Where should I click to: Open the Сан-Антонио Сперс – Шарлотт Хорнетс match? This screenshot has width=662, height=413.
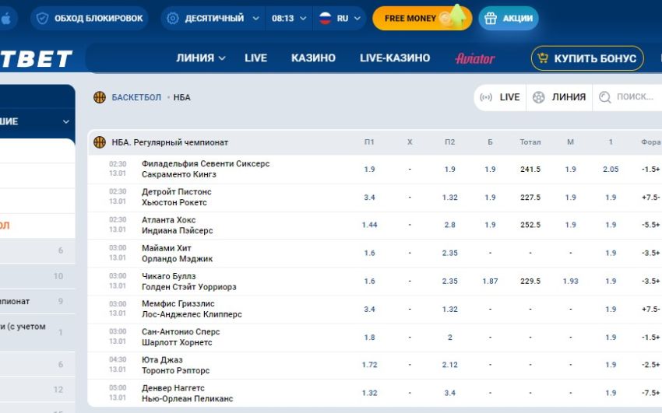pos(181,337)
